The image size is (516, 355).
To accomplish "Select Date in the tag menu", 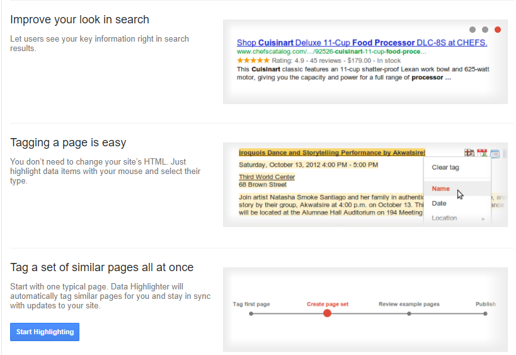I will (439, 203).
